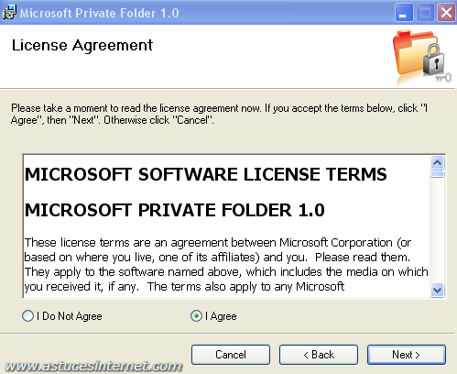457x374 pixels.
Task: Click the paragraph starting "These license terms"
Action: 226,265
